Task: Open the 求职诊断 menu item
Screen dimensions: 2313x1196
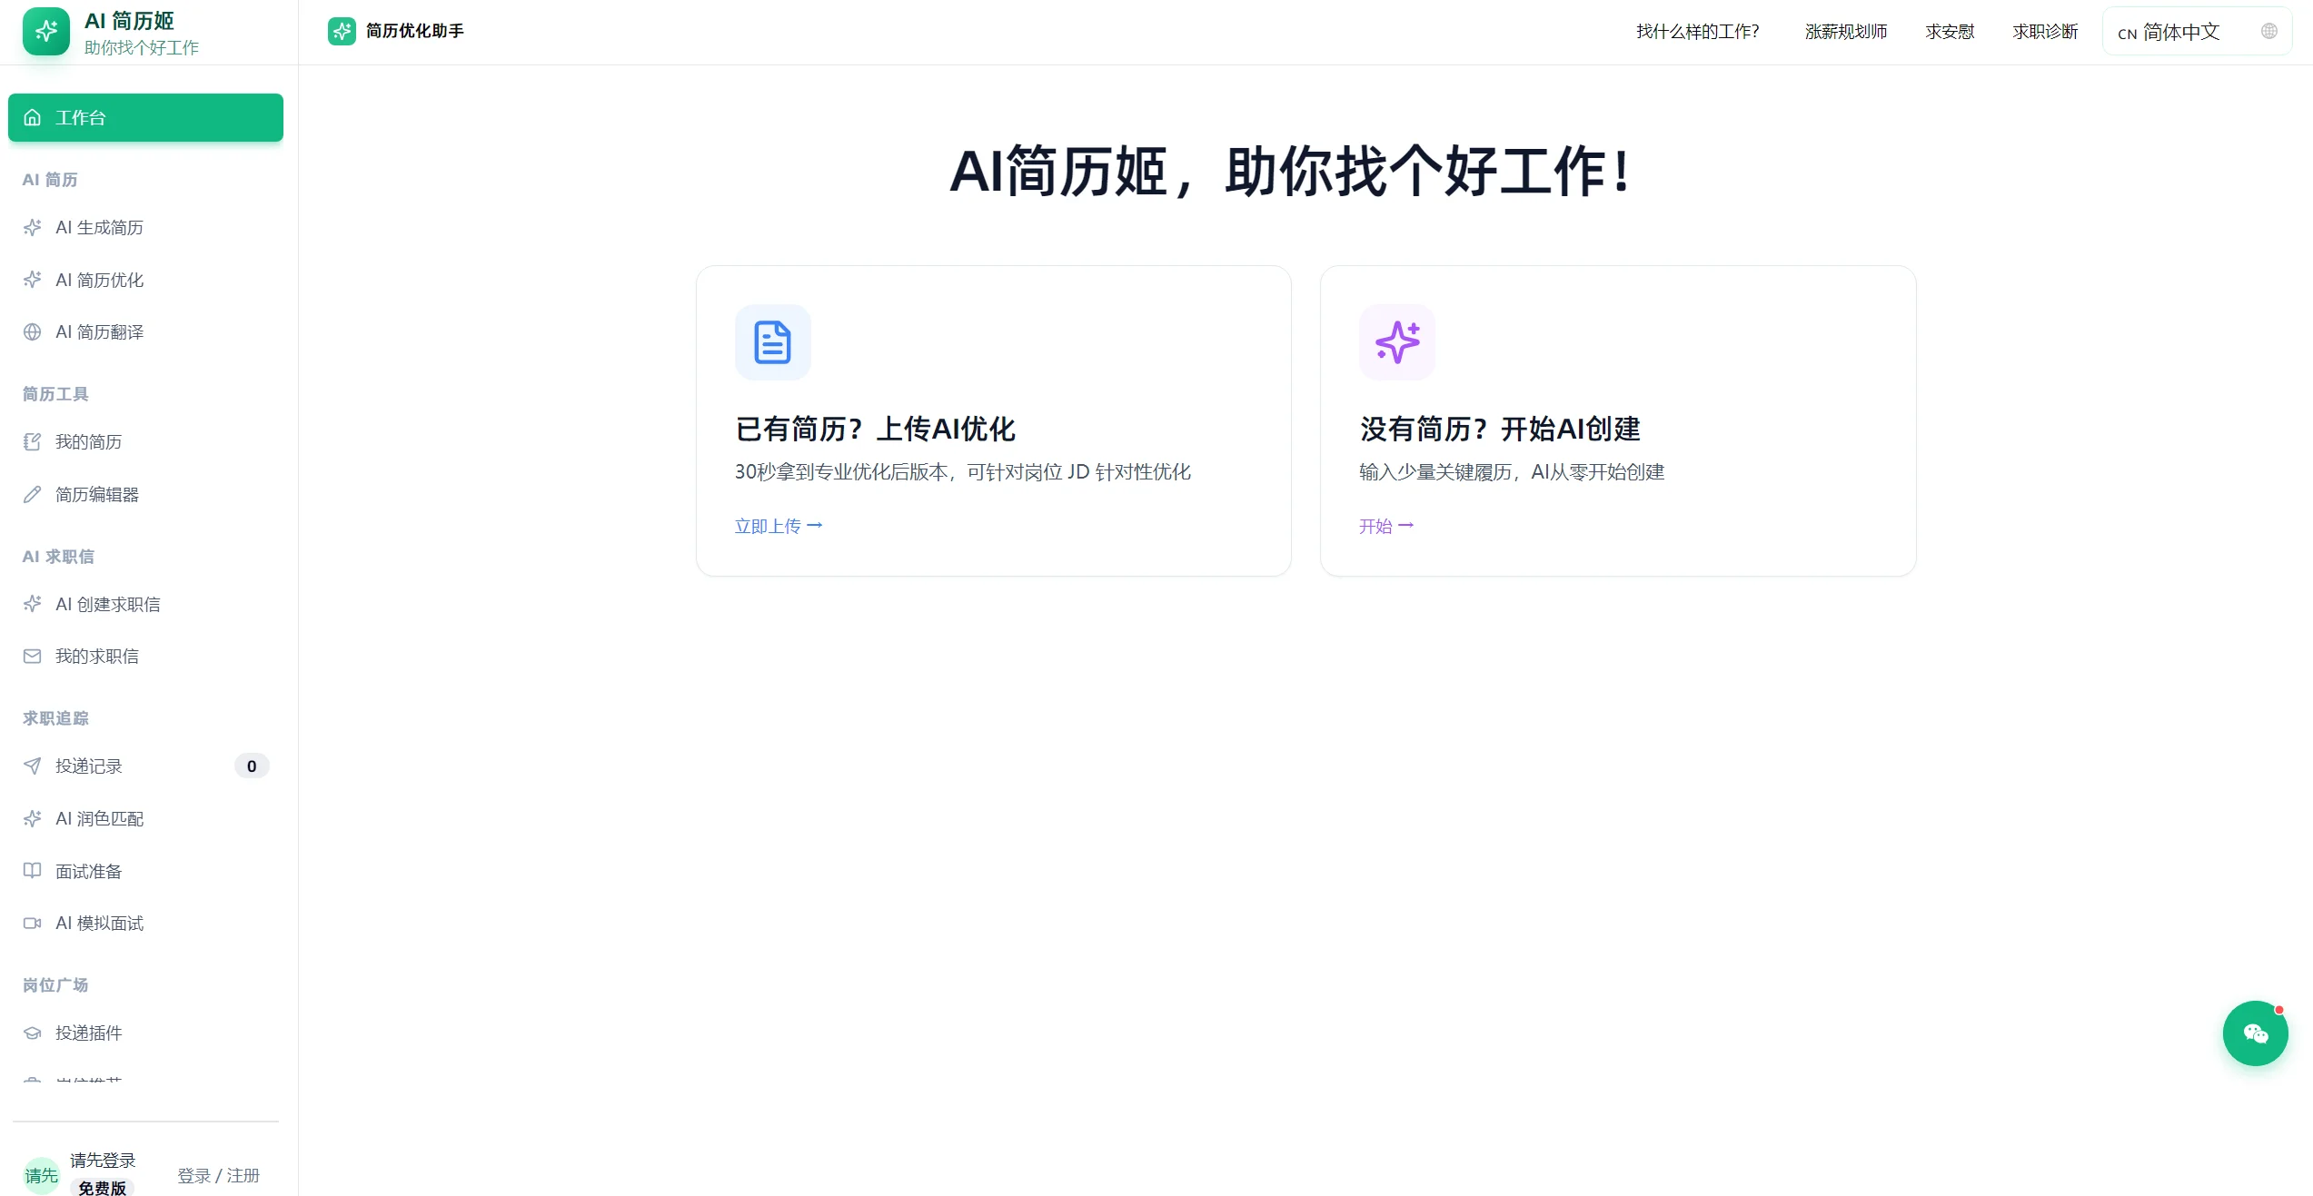Action: tap(2044, 31)
